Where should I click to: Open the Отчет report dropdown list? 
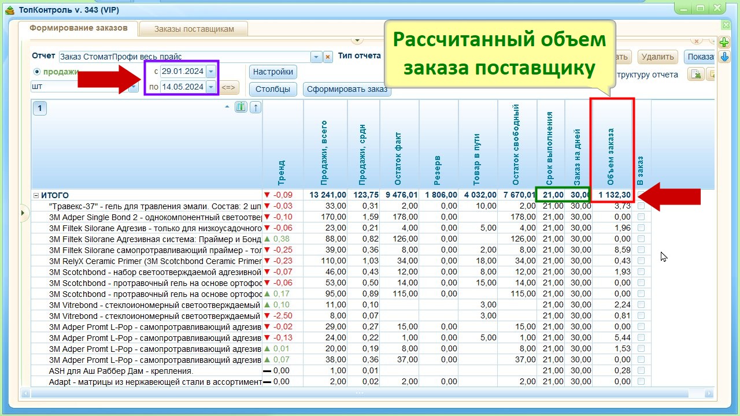(316, 57)
